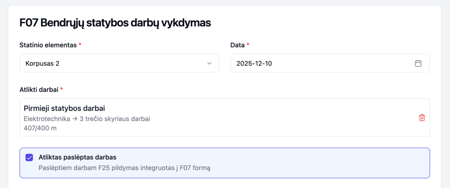
Task: Delete the Pirmieji statybos darbai entry
Action: click(422, 118)
